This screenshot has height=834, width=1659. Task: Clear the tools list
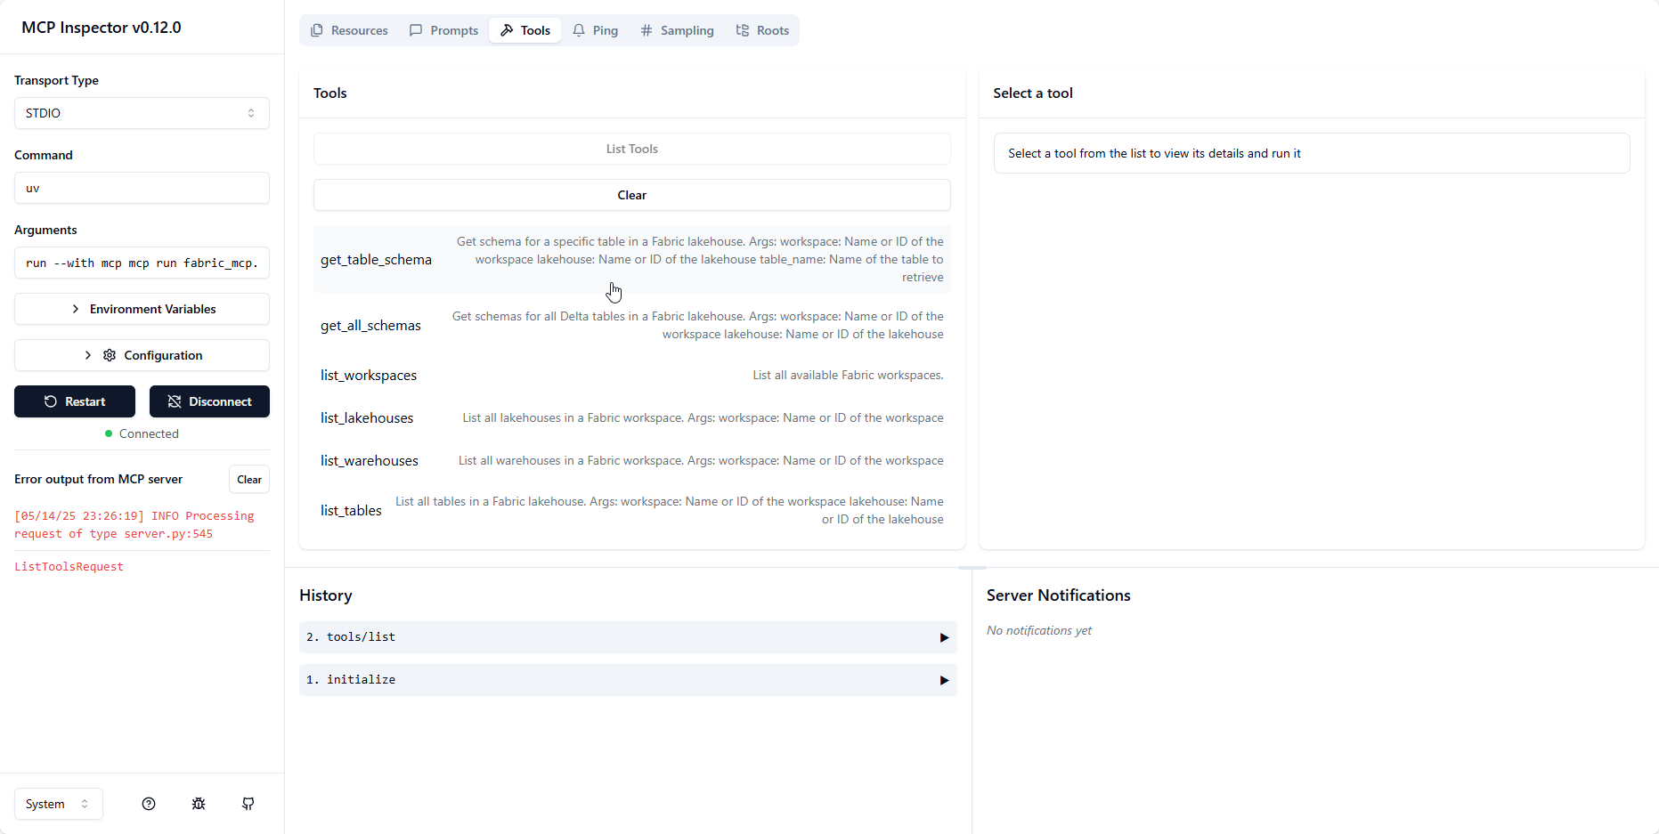tap(631, 195)
